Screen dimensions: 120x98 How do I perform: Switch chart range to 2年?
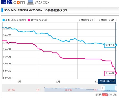[115, 95]
